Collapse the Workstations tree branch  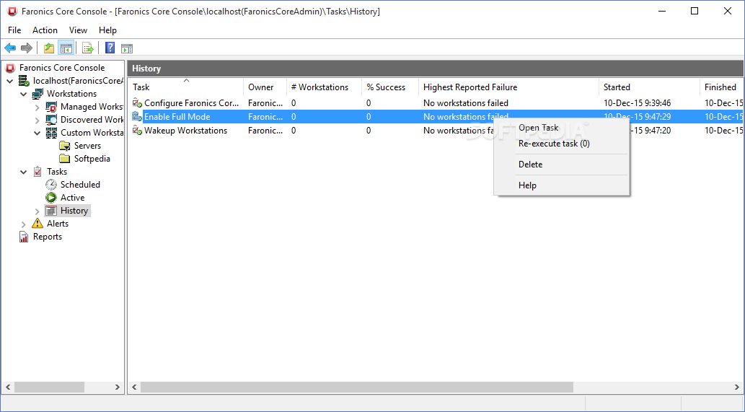pos(23,94)
